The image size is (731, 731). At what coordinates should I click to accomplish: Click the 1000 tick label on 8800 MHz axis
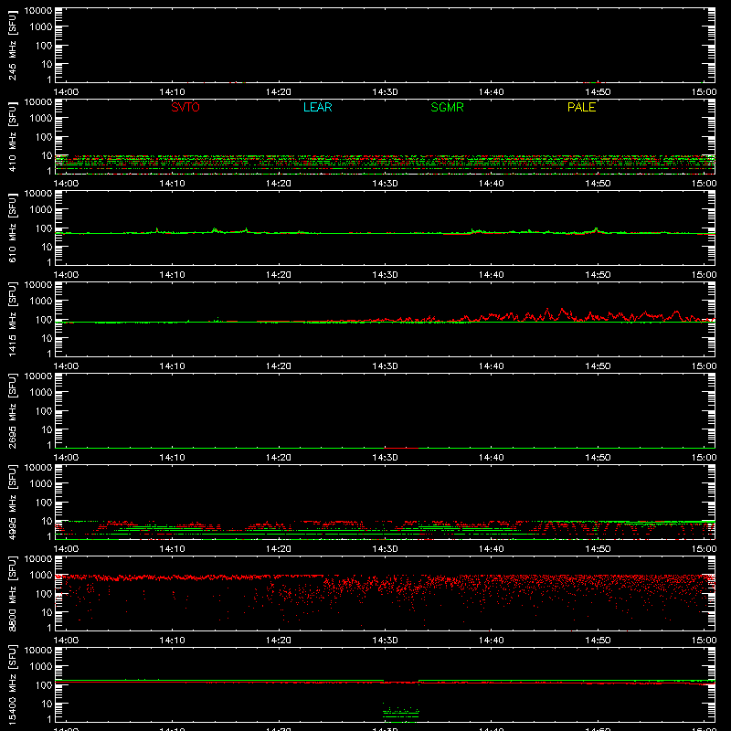(x=41, y=576)
